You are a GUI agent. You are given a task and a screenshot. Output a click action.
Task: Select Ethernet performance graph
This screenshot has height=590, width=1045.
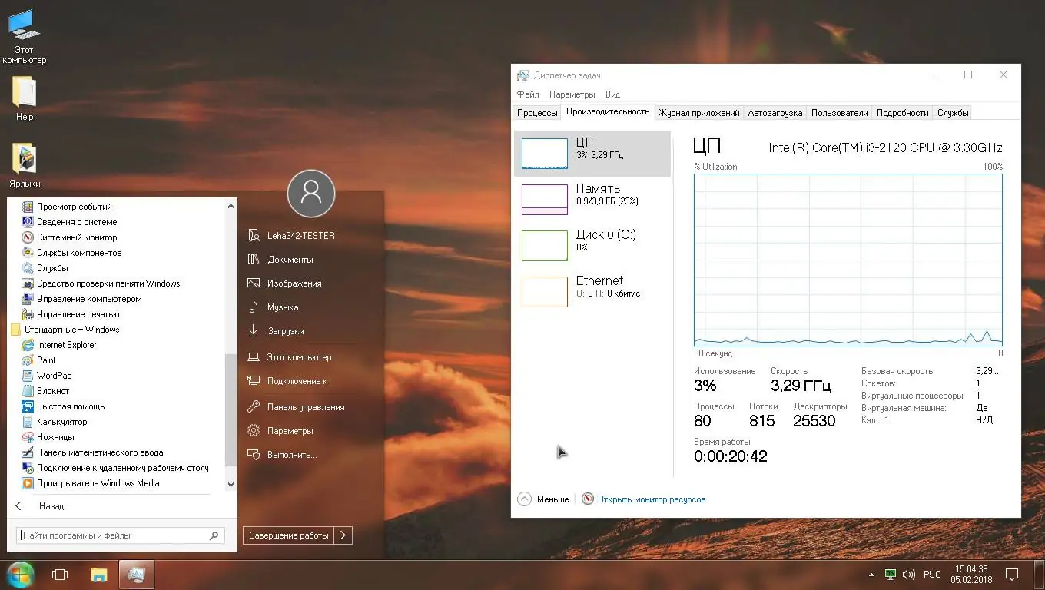tap(592, 292)
